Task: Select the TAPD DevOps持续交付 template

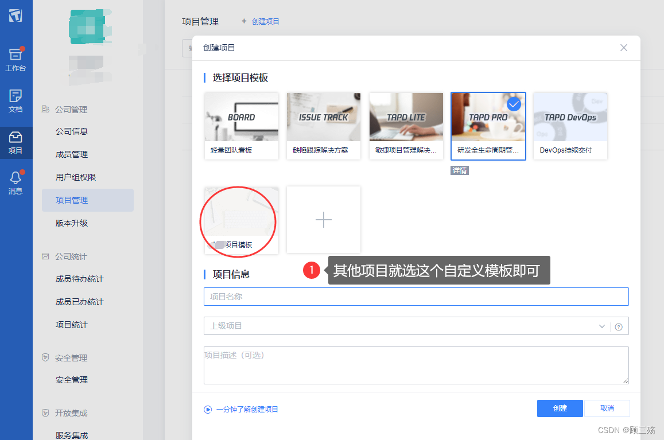Action: pyautogui.click(x=570, y=126)
